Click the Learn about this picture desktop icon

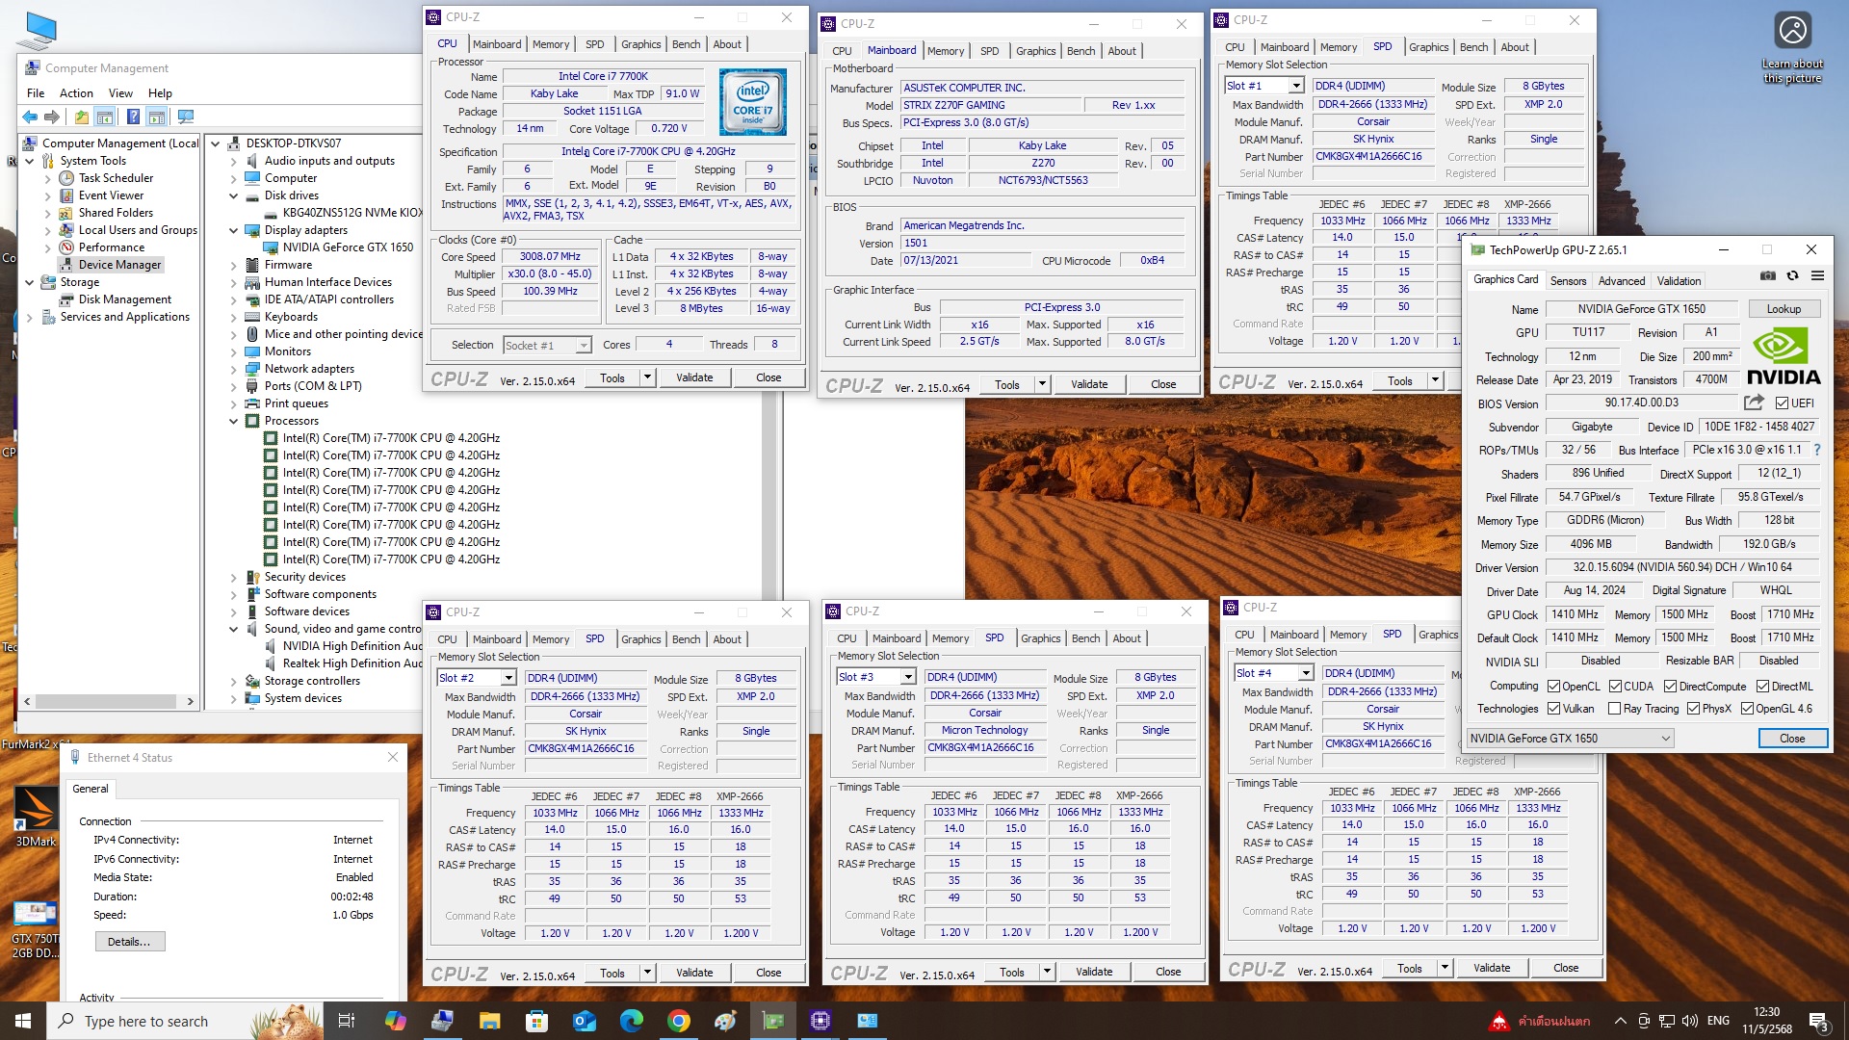1792,48
